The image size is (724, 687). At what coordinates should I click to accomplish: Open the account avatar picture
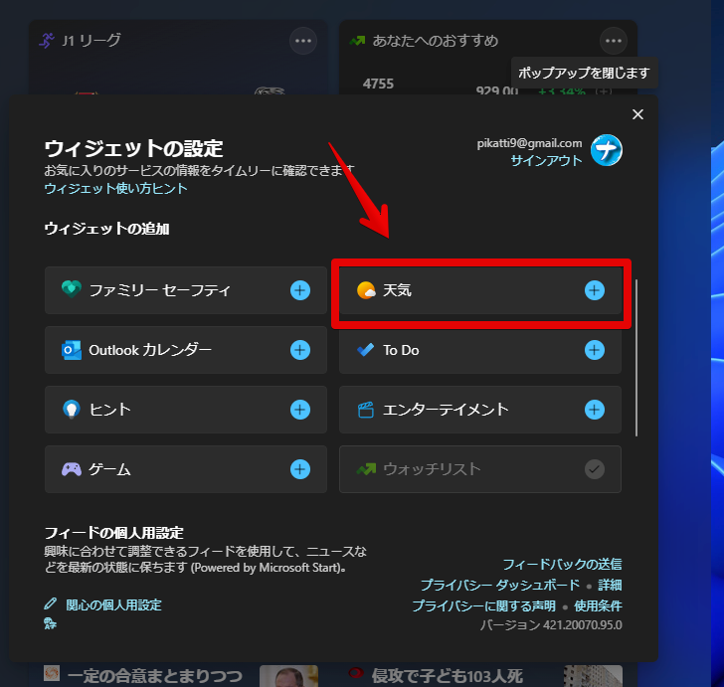(607, 150)
